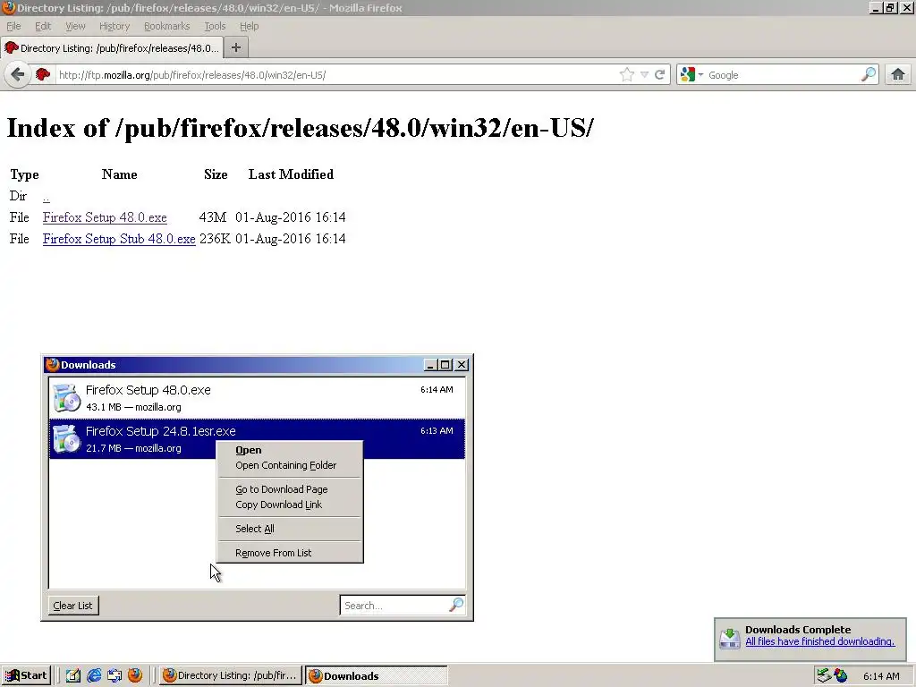
Task: Restore the Firefox browser window
Action: pos(890,7)
